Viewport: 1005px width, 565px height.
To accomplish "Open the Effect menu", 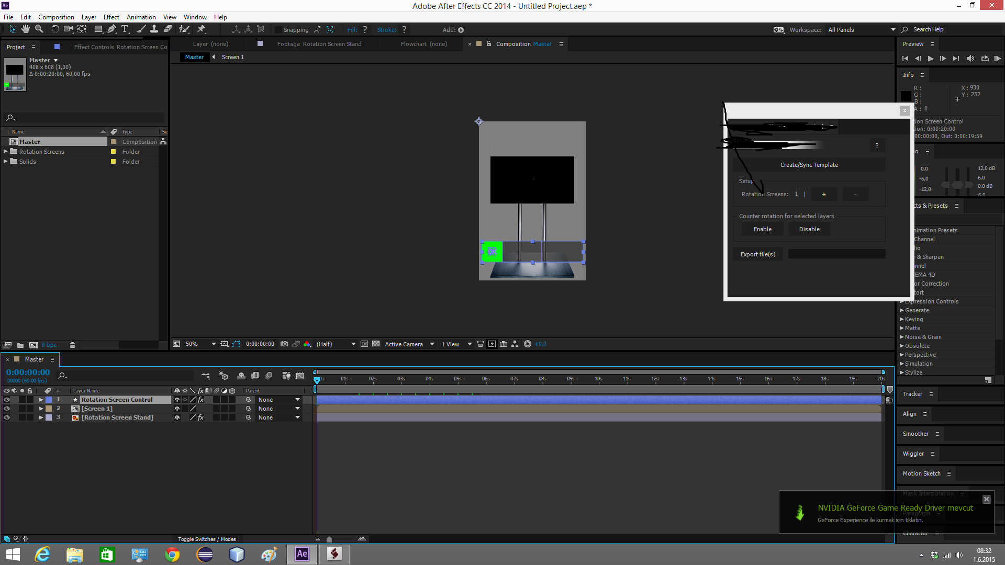I will click(111, 17).
